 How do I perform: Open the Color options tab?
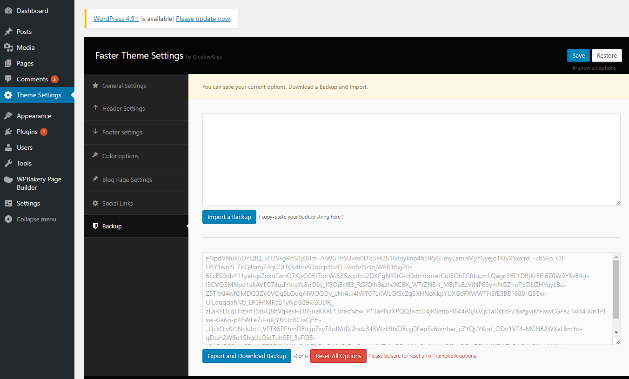(120, 156)
